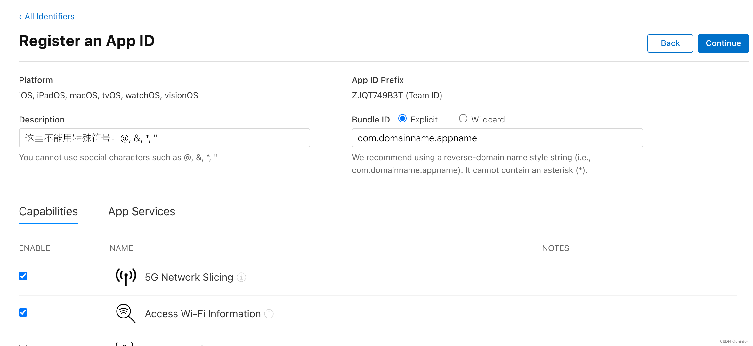The height and width of the screenshot is (346, 753).
Task: Open the info tooltip beside 5G Network Slicing
Action: pyautogui.click(x=241, y=278)
